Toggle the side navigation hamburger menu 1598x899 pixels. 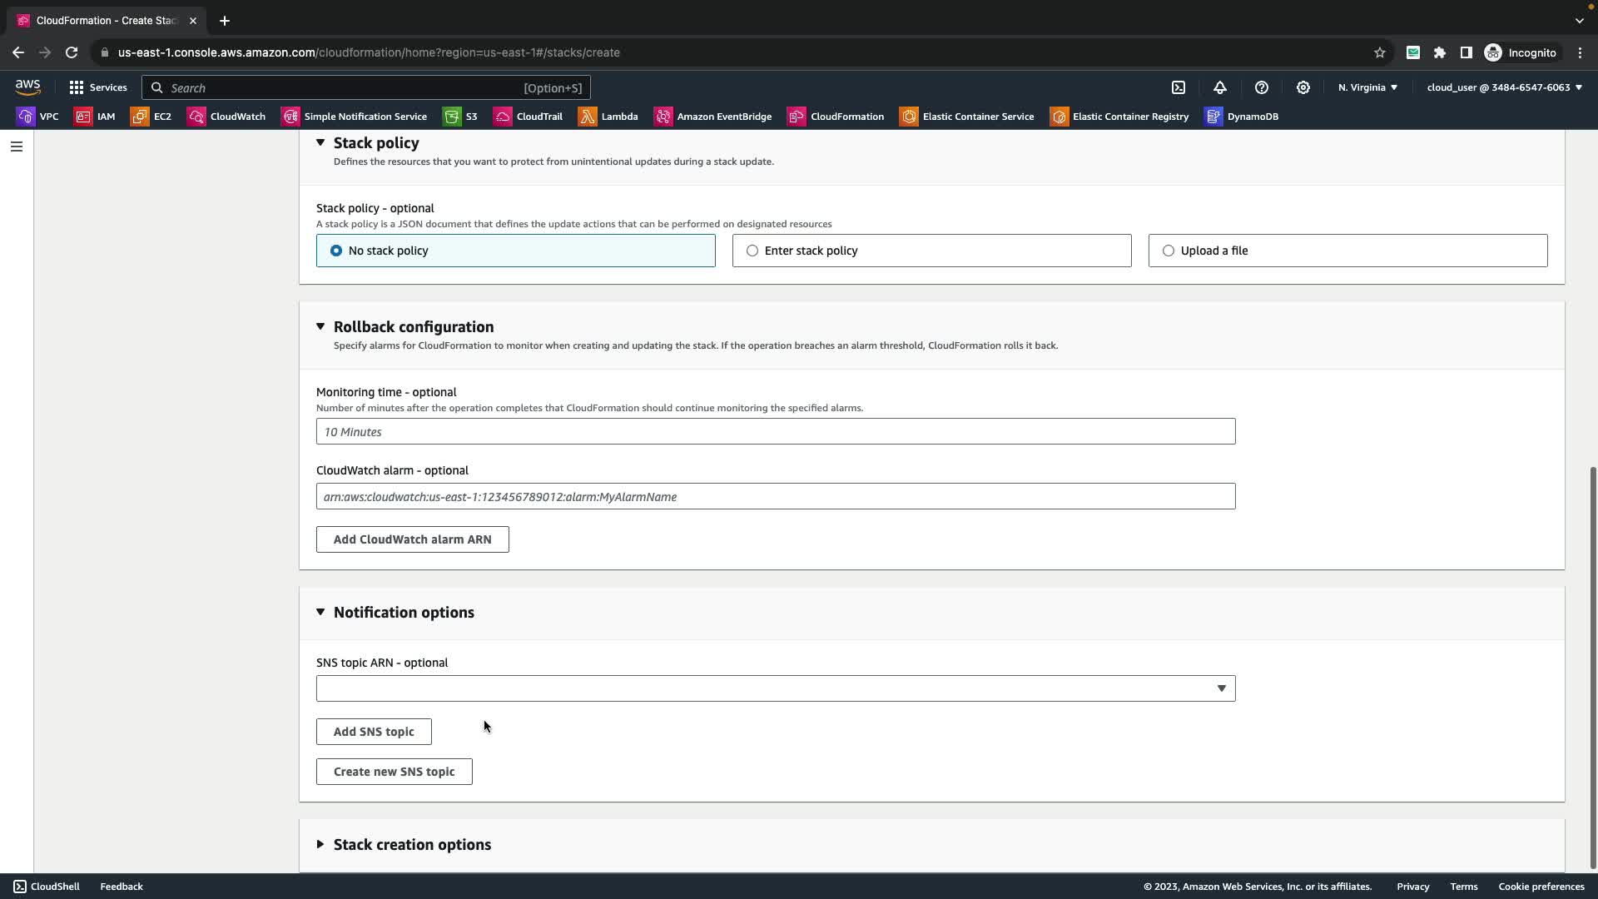pyautogui.click(x=16, y=147)
